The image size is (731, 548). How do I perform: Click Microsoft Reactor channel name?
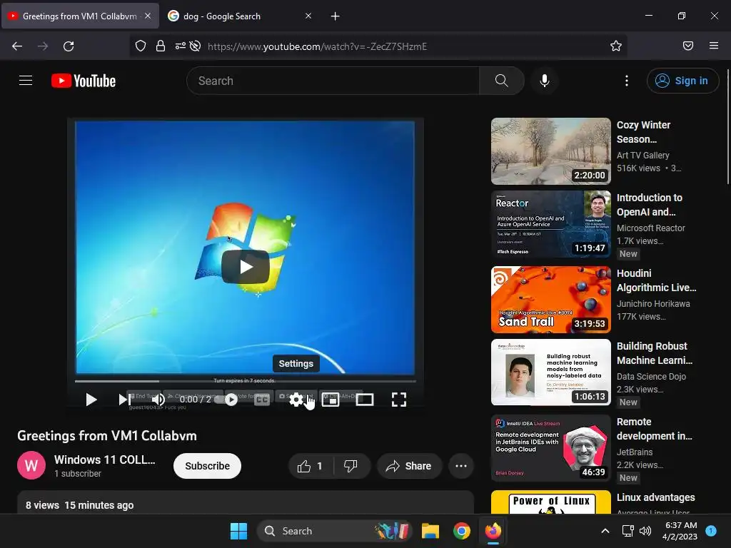click(651, 228)
